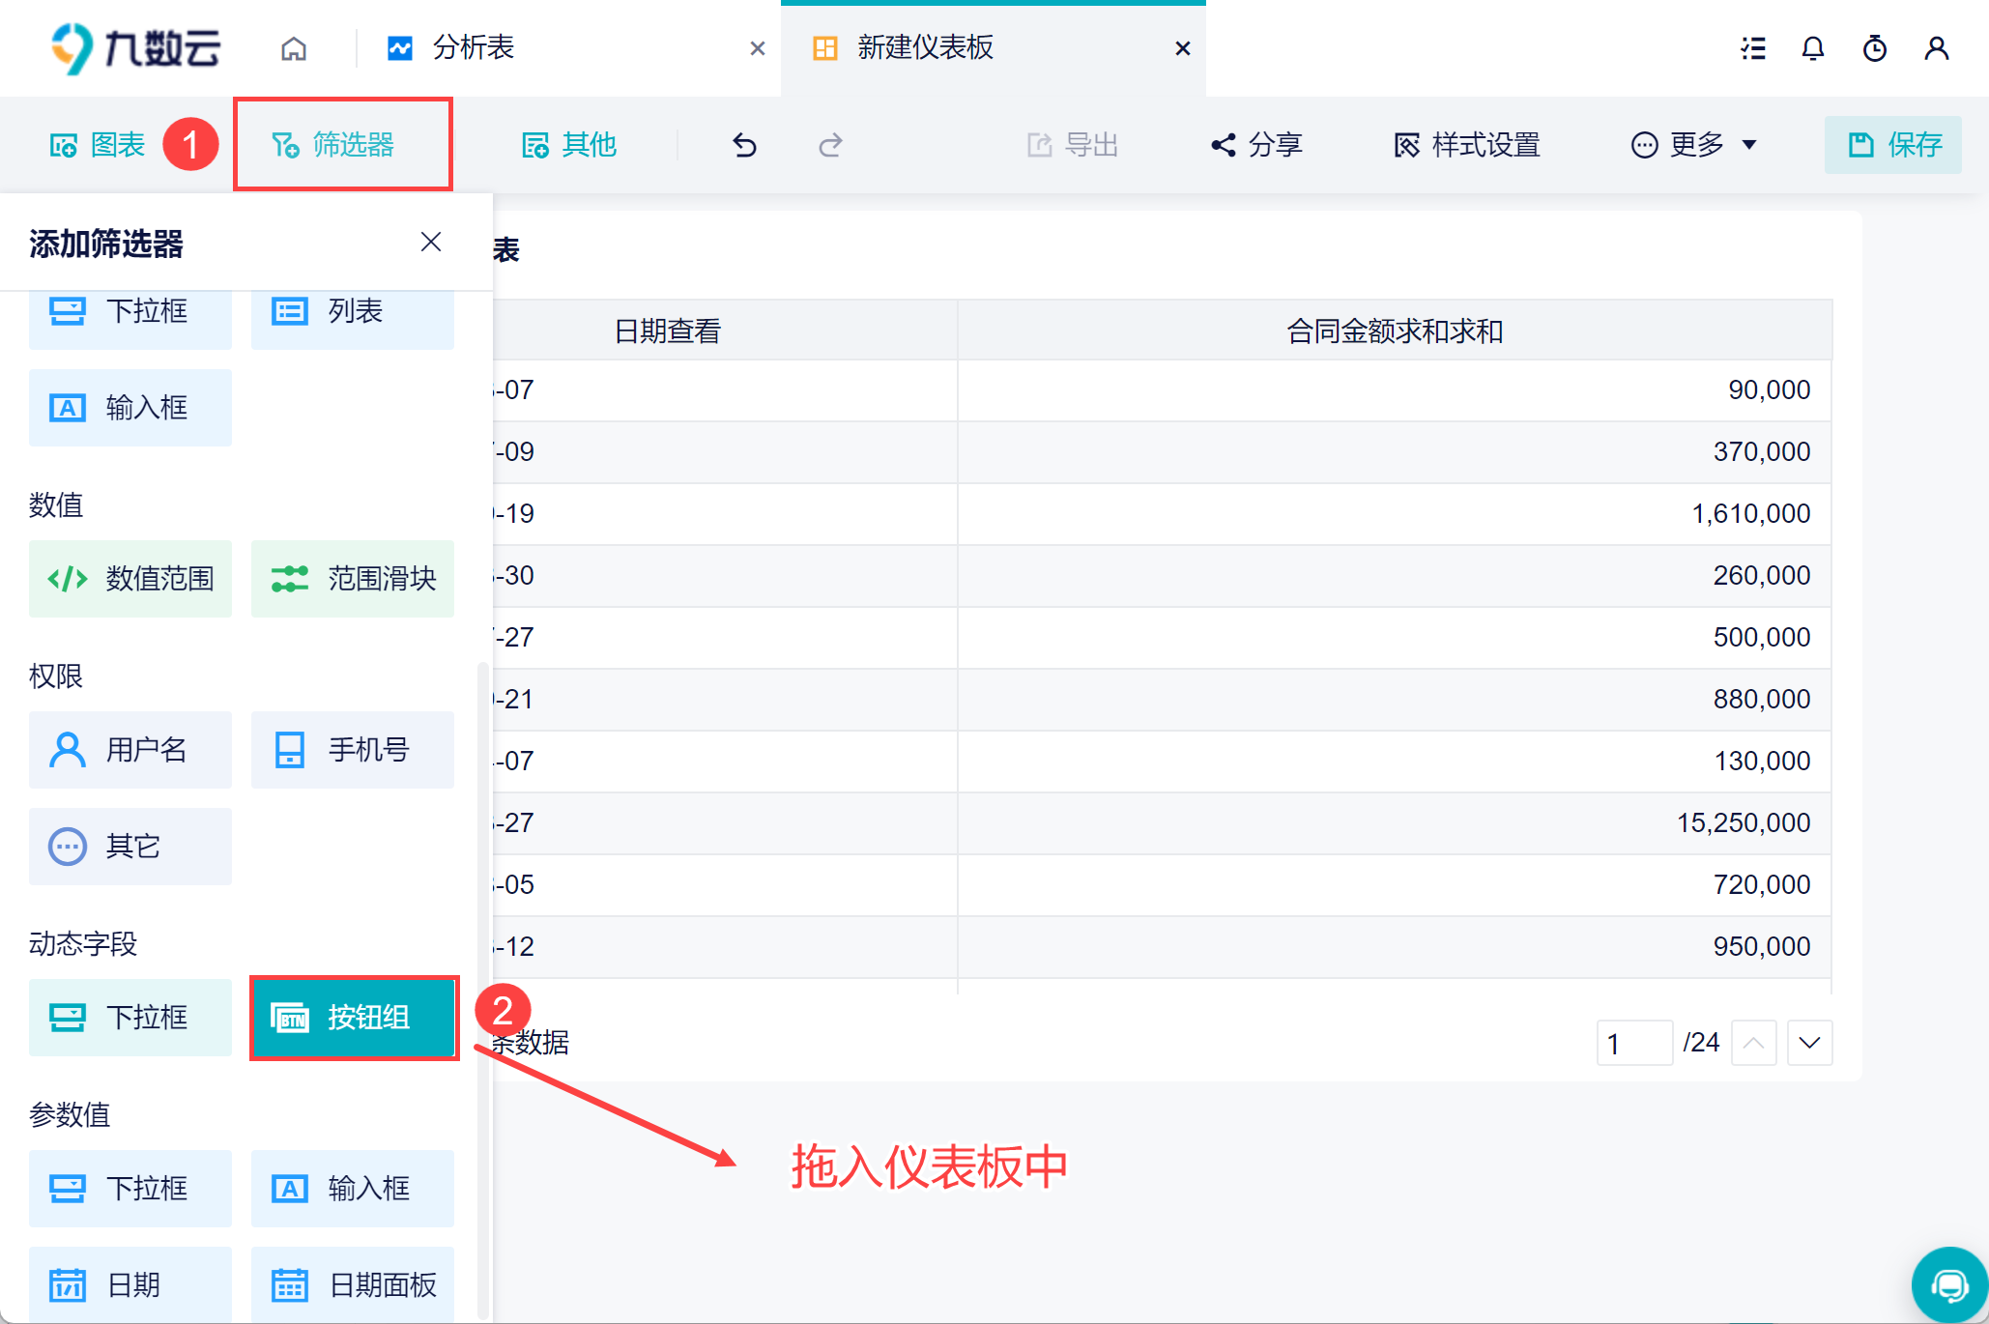Click the 保存 button
Viewport: 1989px width, 1324px height.
click(1892, 145)
